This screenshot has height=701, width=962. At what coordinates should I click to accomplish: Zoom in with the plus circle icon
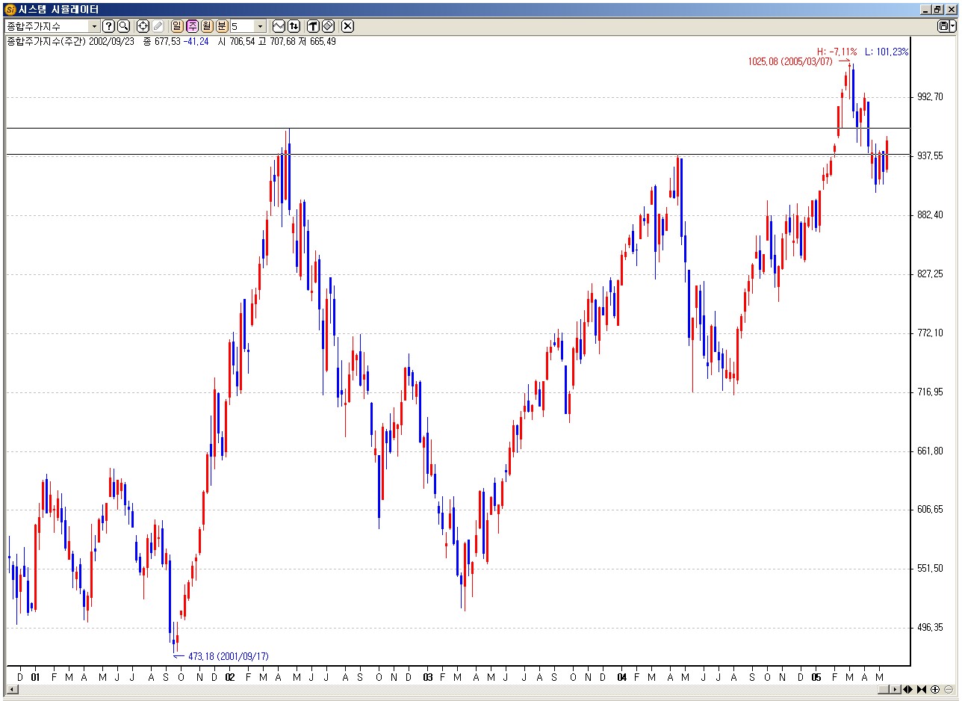click(x=935, y=689)
